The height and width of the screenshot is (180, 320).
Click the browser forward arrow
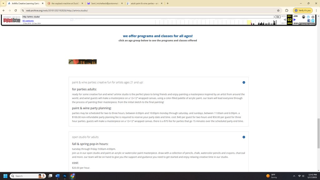[10, 10]
